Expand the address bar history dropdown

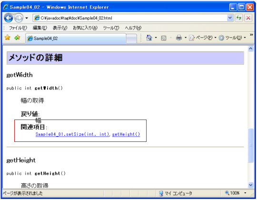[x=230, y=18]
